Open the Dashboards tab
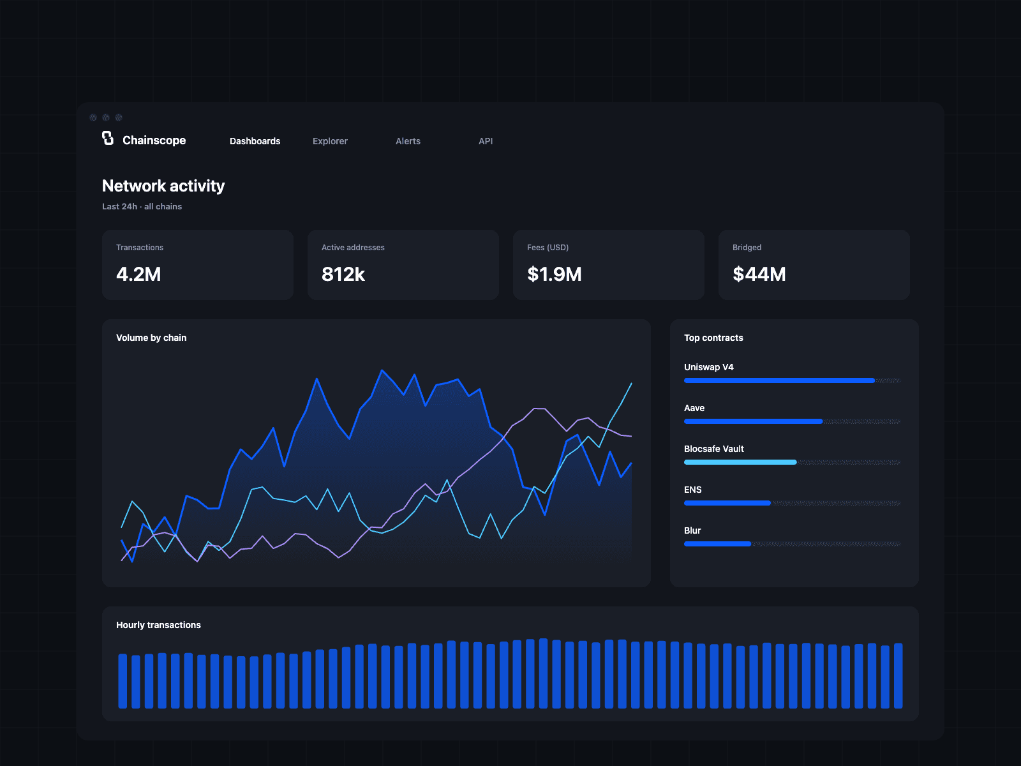Image resolution: width=1021 pixels, height=766 pixels. 255,141
